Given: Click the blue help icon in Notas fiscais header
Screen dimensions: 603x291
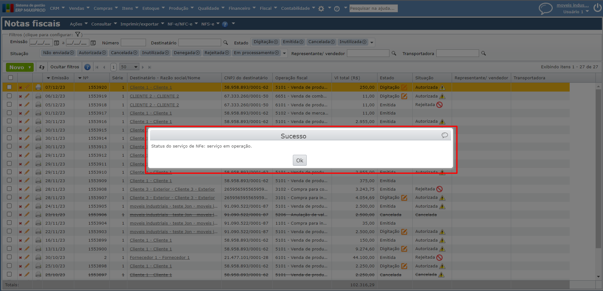Looking at the screenshot, I should pyautogui.click(x=225, y=24).
